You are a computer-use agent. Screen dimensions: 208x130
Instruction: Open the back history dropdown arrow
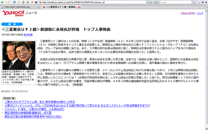[x=5, y=2]
